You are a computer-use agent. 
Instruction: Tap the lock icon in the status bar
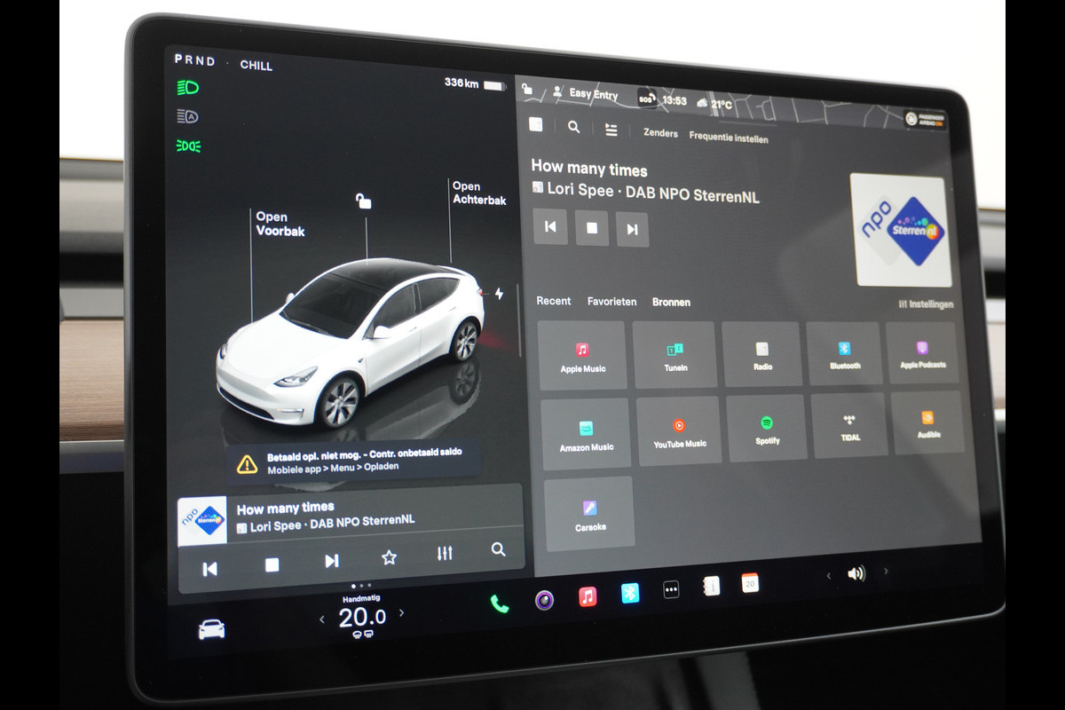[527, 89]
